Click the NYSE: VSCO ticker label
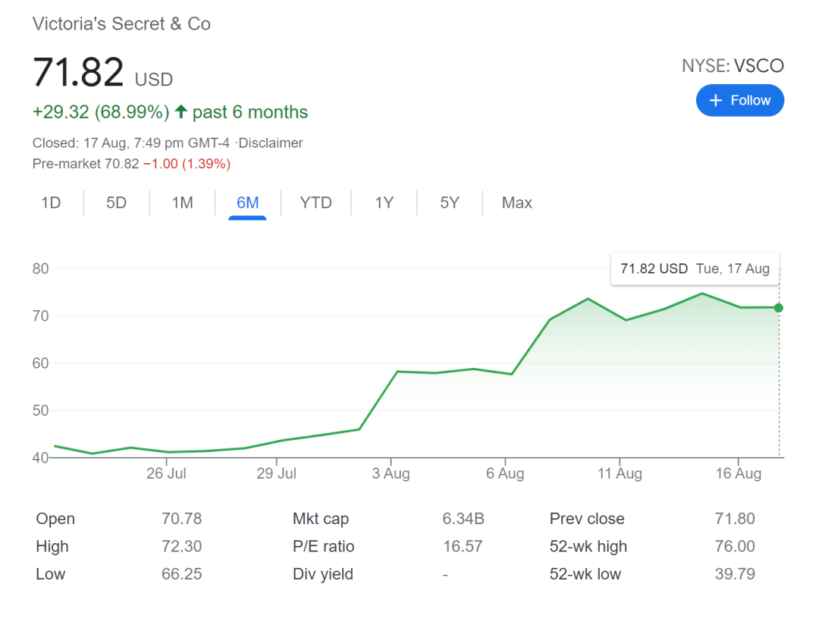Screen dimensions: 819x625 coord(733,66)
